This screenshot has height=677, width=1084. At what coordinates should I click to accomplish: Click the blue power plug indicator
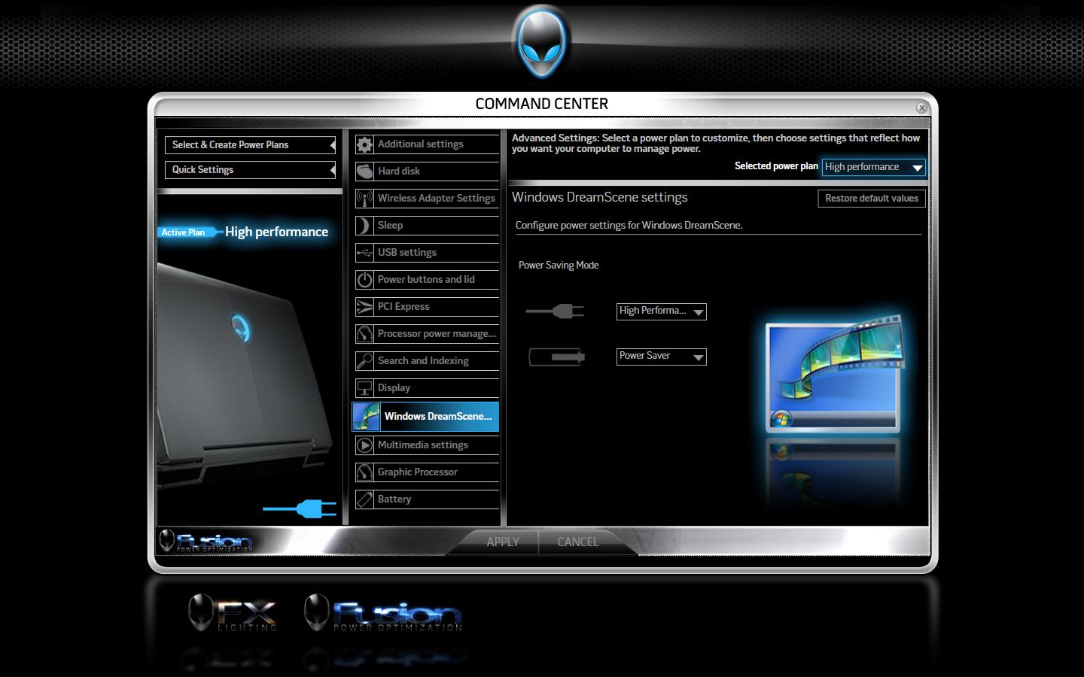pyautogui.click(x=300, y=509)
